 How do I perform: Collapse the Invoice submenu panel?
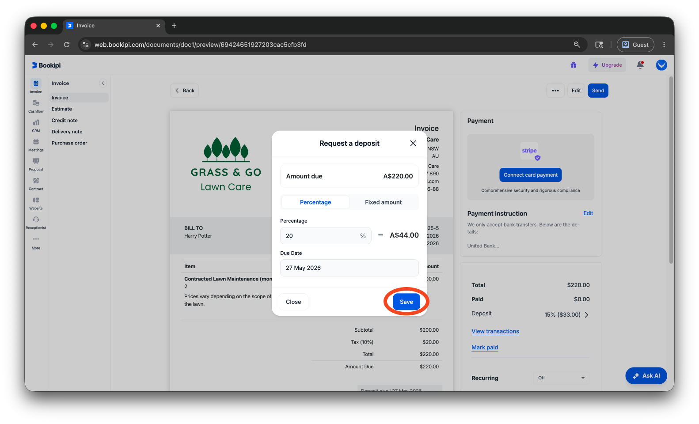click(103, 83)
